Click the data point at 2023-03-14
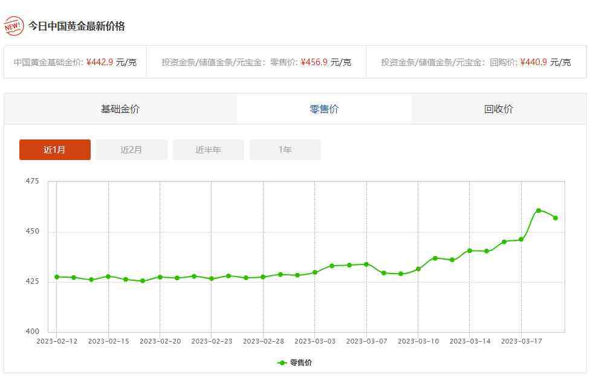This screenshot has height=381, width=596. point(470,251)
